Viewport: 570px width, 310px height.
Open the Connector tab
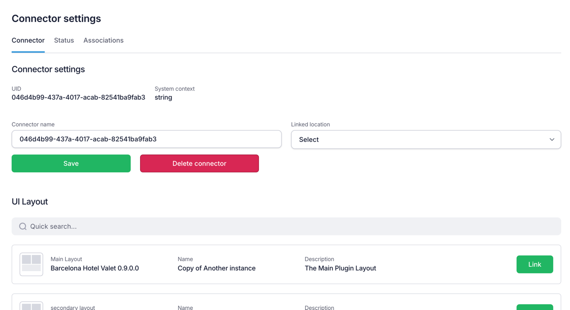pos(28,40)
